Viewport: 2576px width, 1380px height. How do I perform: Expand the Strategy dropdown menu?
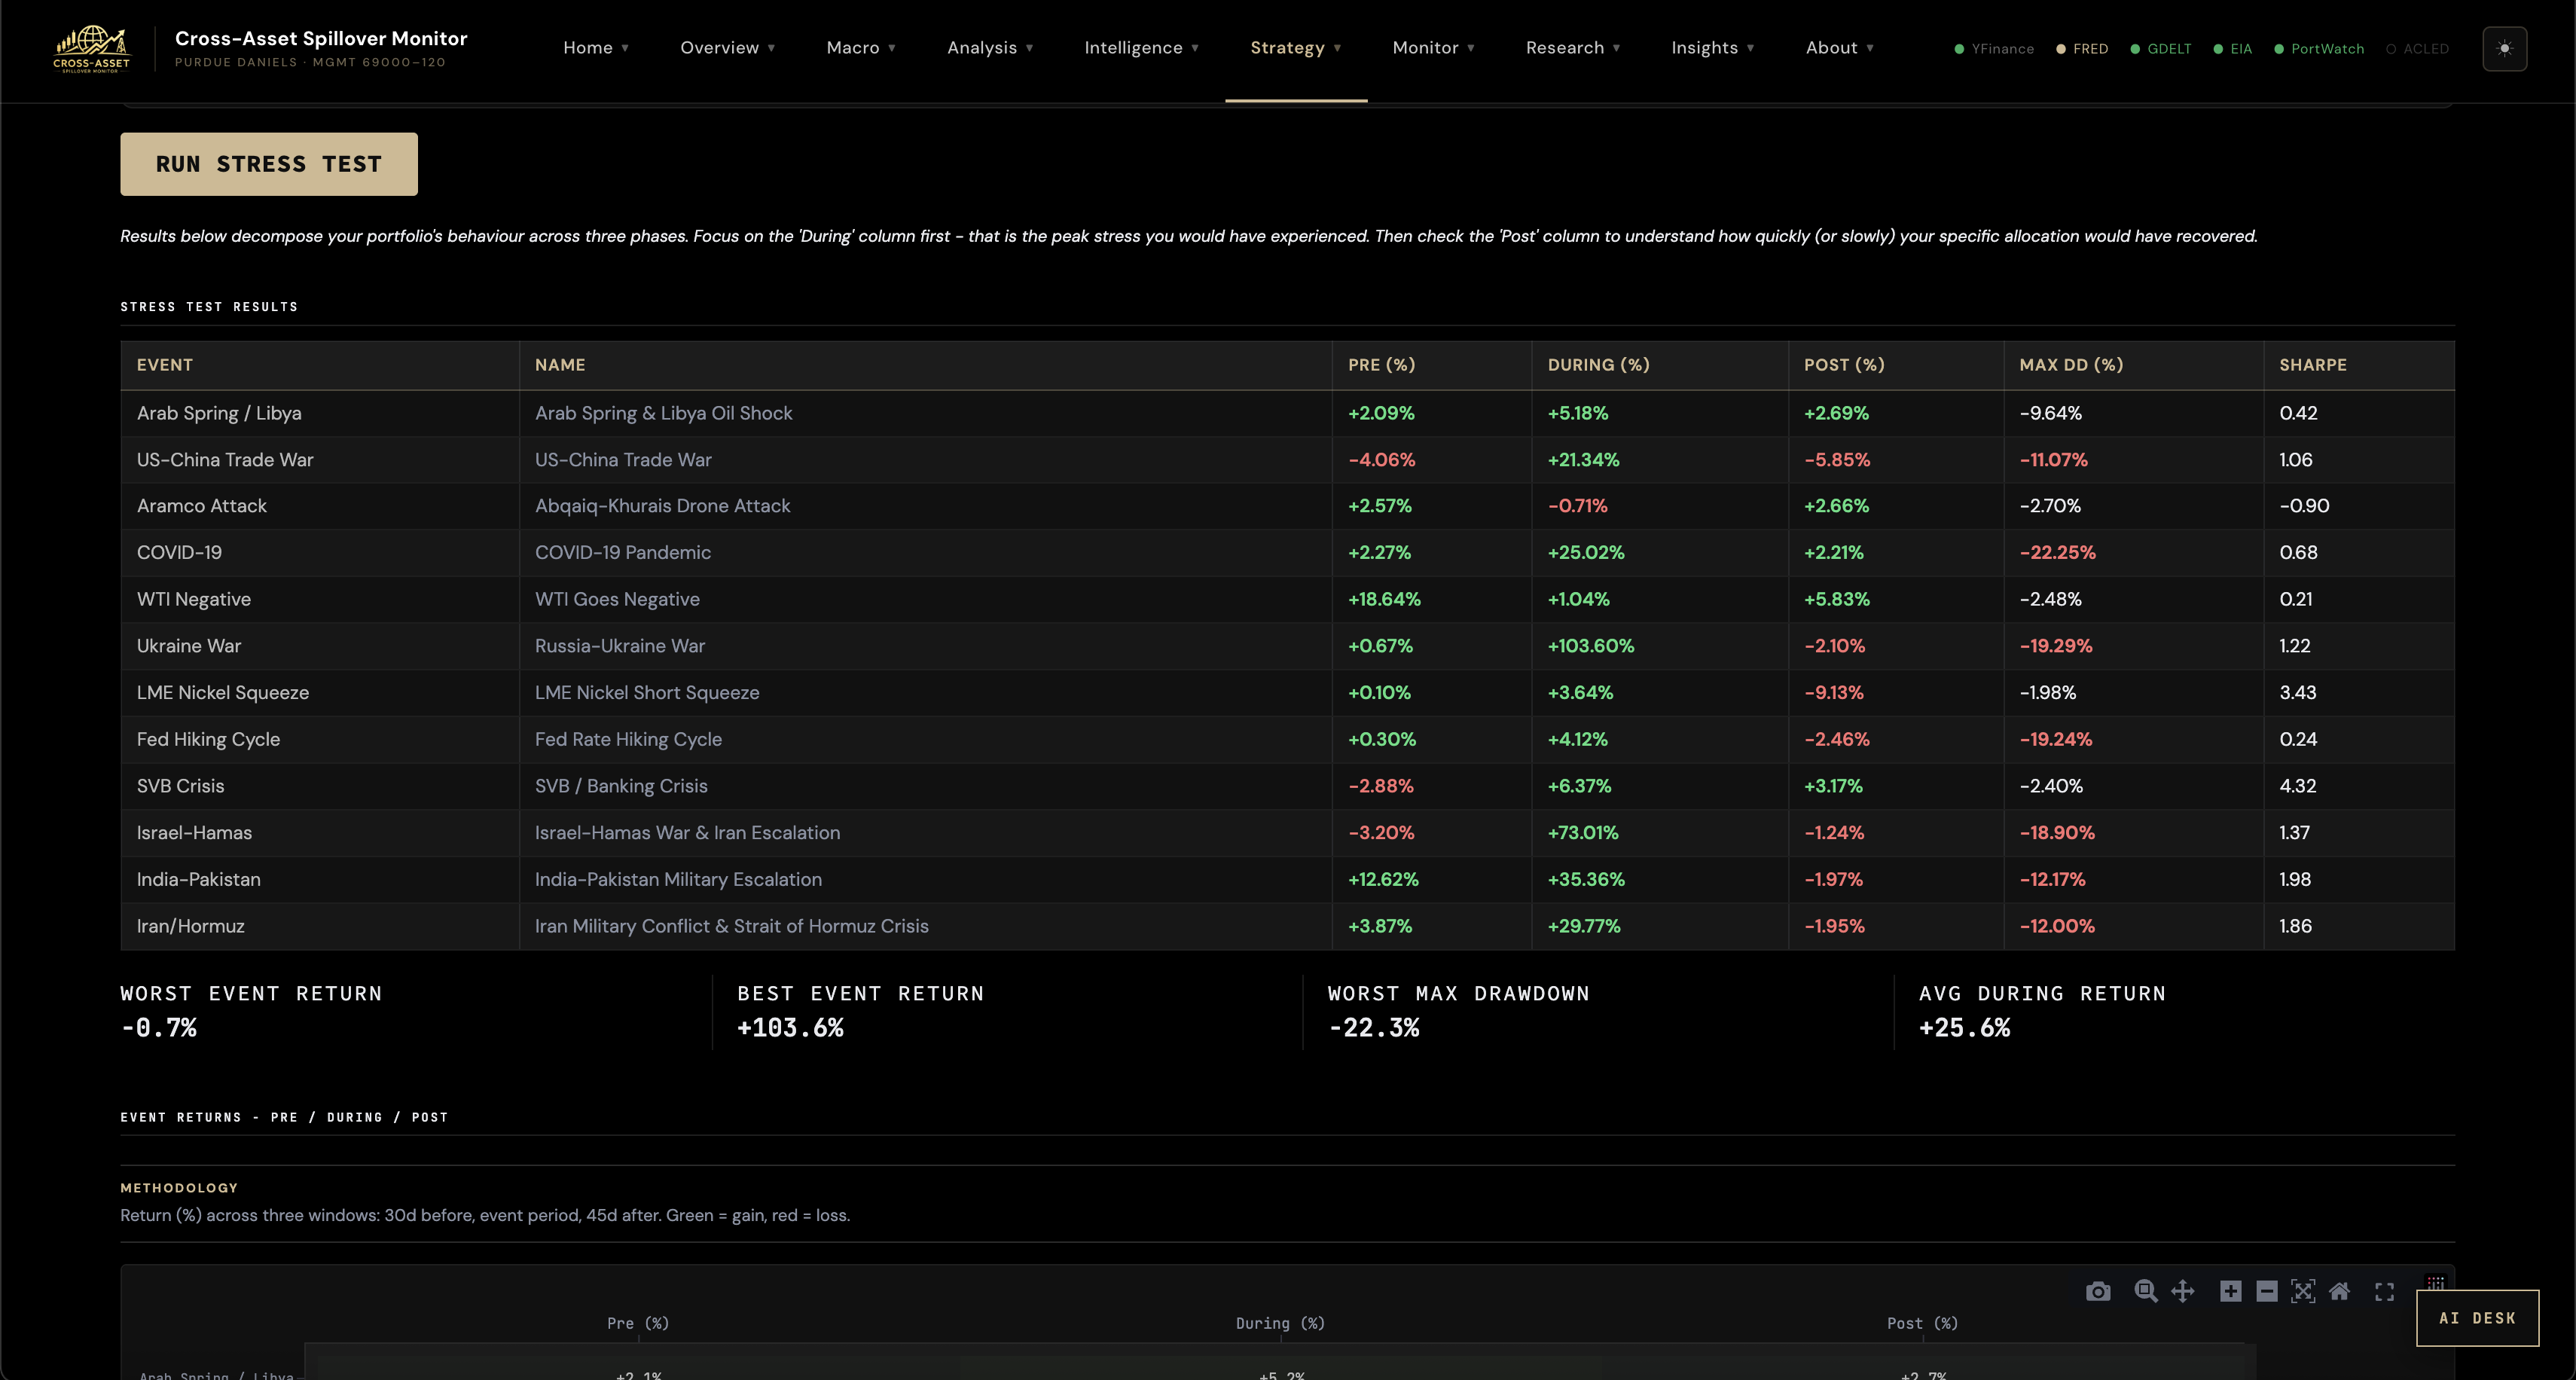click(x=1296, y=48)
